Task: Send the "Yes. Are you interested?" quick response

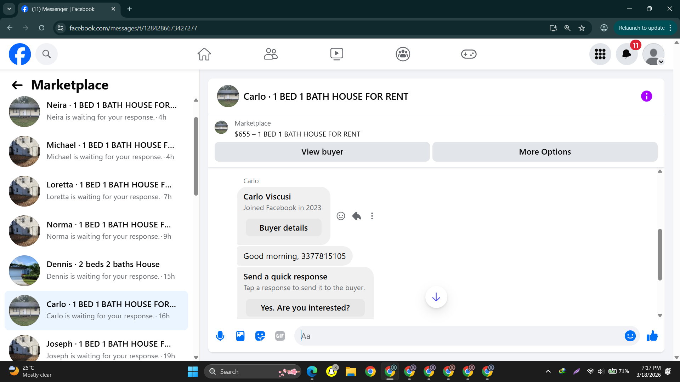Action: (x=305, y=308)
